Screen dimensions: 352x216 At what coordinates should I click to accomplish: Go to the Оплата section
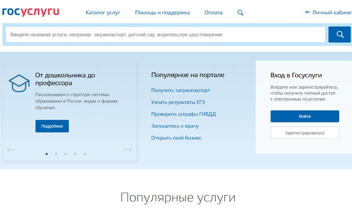coord(213,12)
